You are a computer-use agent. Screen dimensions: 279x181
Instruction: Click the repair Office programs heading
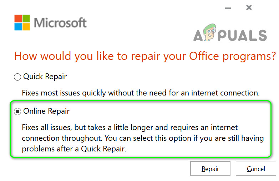[144, 56]
